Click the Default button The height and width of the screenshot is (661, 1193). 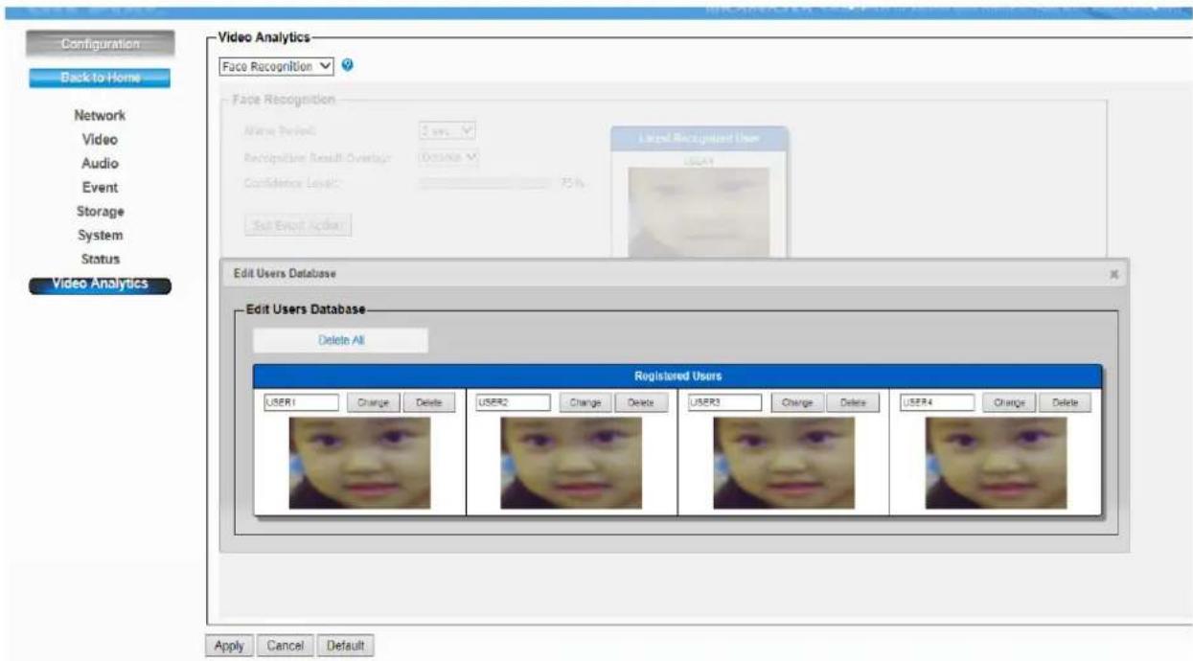tap(345, 646)
